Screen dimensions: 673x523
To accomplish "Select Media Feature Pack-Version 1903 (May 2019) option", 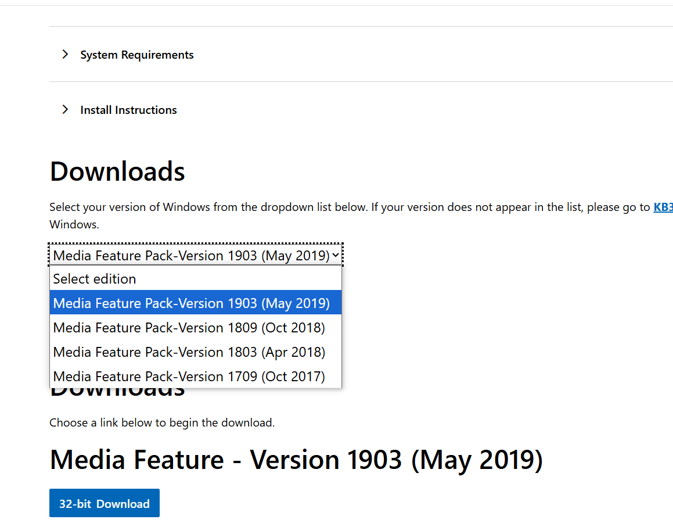I will [x=196, y=303].
